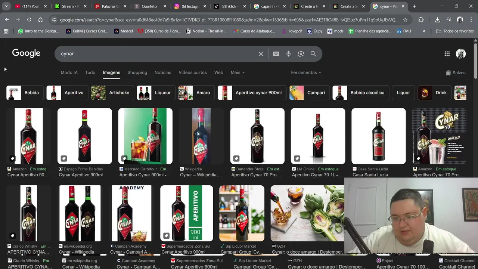Expand the Ferramentas options
Viewport: 478px width, 269px height.
pyautogui.click(x=306, y=72)
